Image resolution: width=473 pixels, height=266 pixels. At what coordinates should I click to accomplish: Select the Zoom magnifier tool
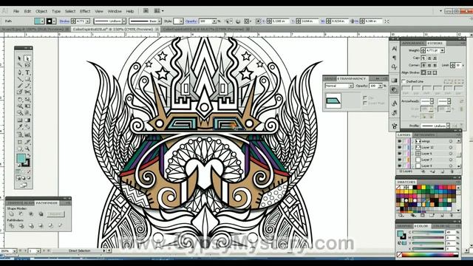[27, 149]
